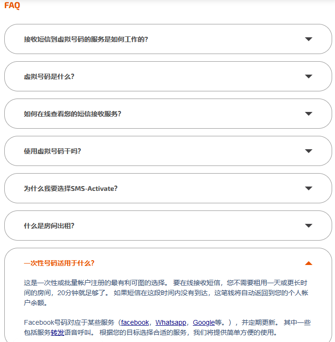The image size is (335, 342).
Task: Expand the 什么是房间出租? question text
Action: [x=49, y=226]
